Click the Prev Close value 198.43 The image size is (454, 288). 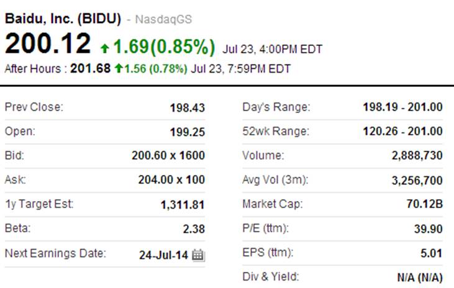[187, 108]
